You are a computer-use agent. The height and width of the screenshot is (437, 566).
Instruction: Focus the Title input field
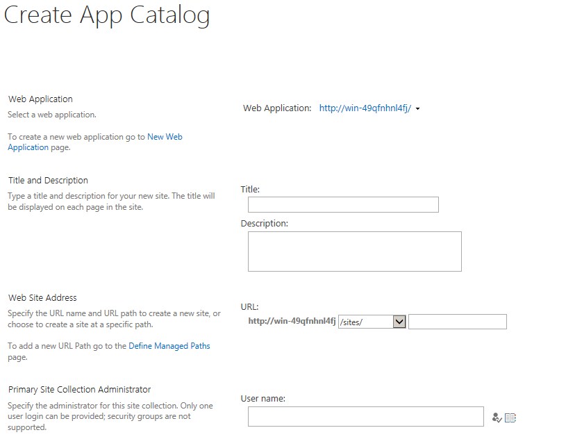tap(343, 204)
